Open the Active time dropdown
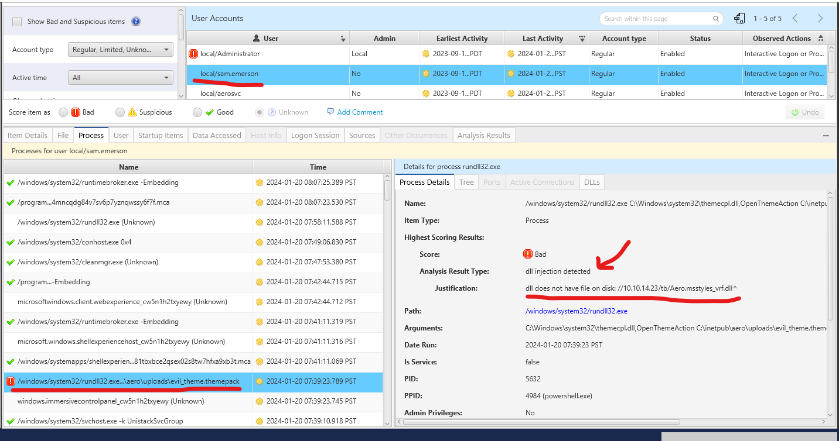Viewport: 839px width, 441px height. coord(121,78)
